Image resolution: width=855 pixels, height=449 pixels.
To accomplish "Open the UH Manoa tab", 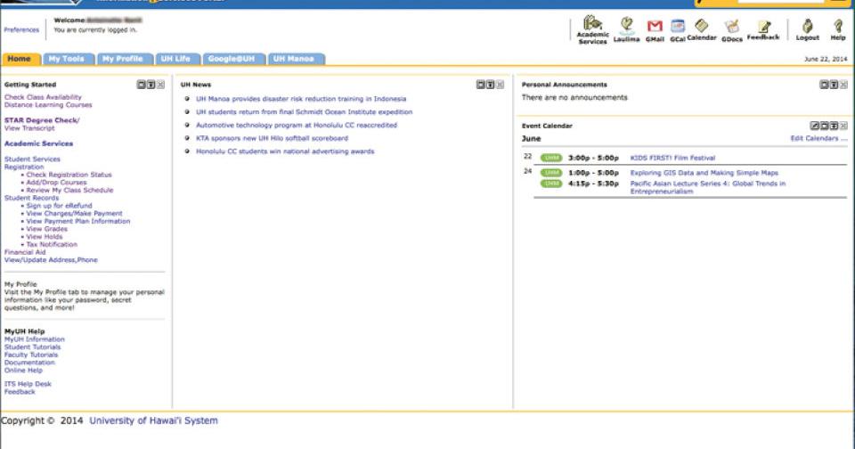I will (293, 59).
